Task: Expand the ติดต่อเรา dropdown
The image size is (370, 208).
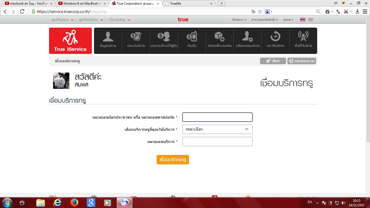Action: coord(239,20)
